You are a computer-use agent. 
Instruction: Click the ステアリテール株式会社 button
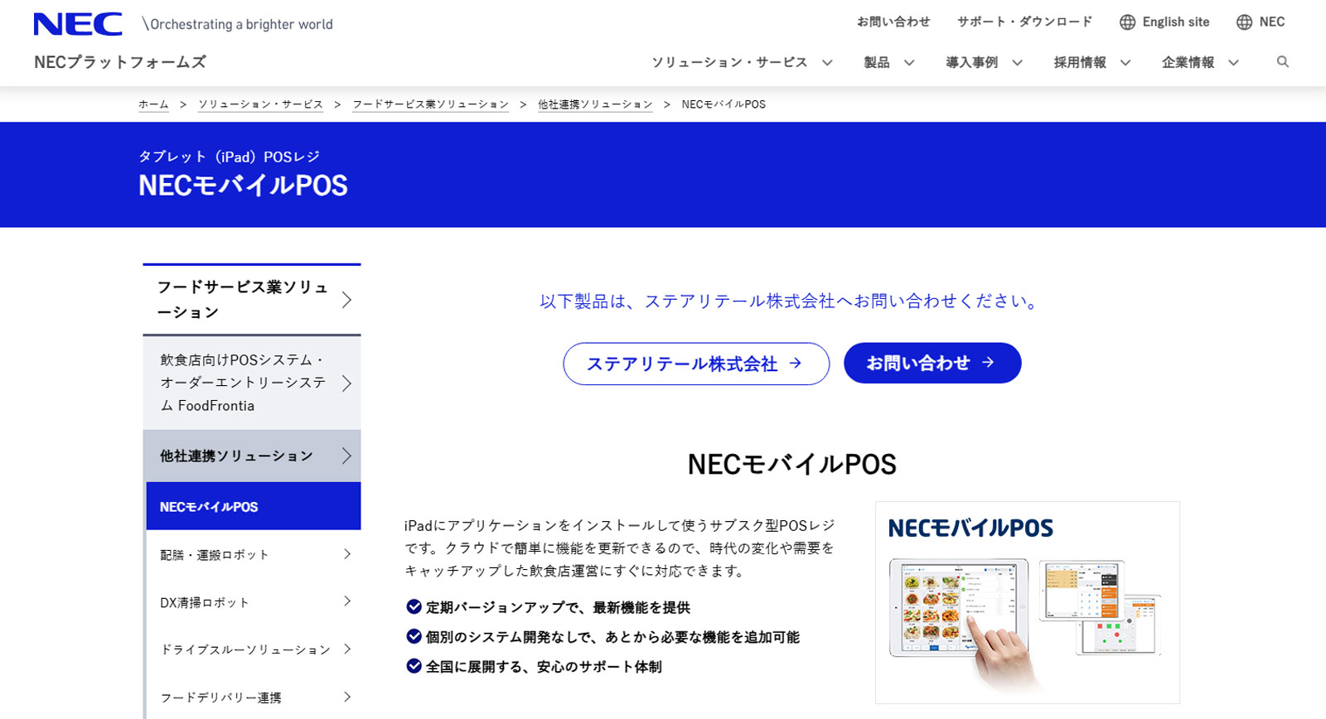696,364
